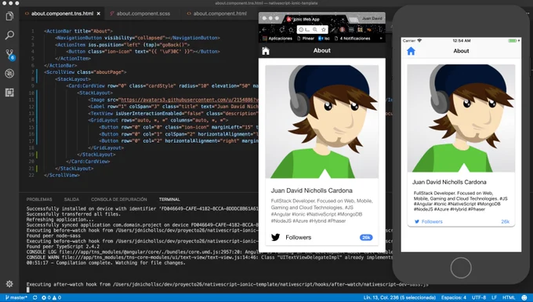Close the about.component.tns.html tab

(99, 13)
